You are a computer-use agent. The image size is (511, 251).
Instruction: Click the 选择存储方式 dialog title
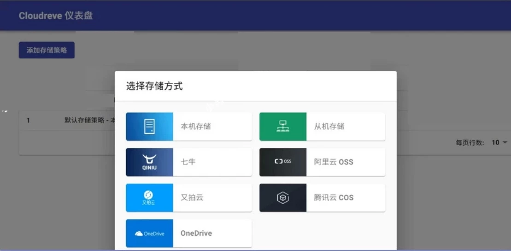click(x=154, y=86)
